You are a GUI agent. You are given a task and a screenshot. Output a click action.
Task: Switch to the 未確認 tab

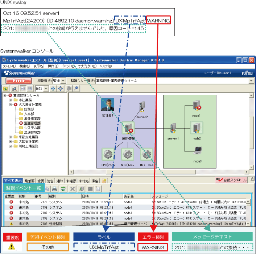coord(71,181)
